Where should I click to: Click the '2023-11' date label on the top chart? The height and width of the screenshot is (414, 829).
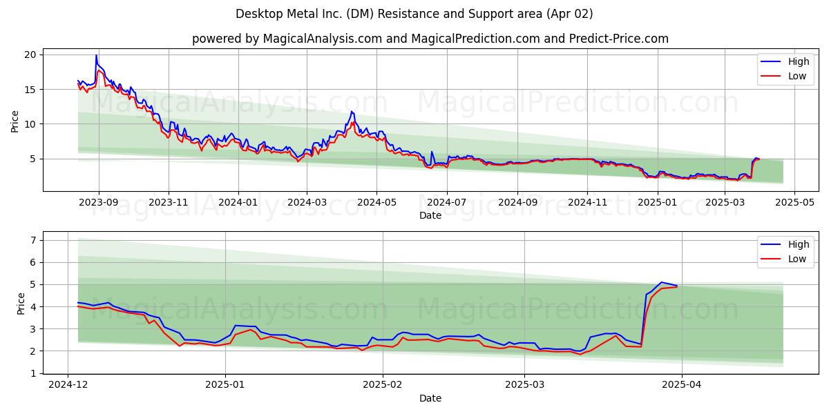[169, 203]
